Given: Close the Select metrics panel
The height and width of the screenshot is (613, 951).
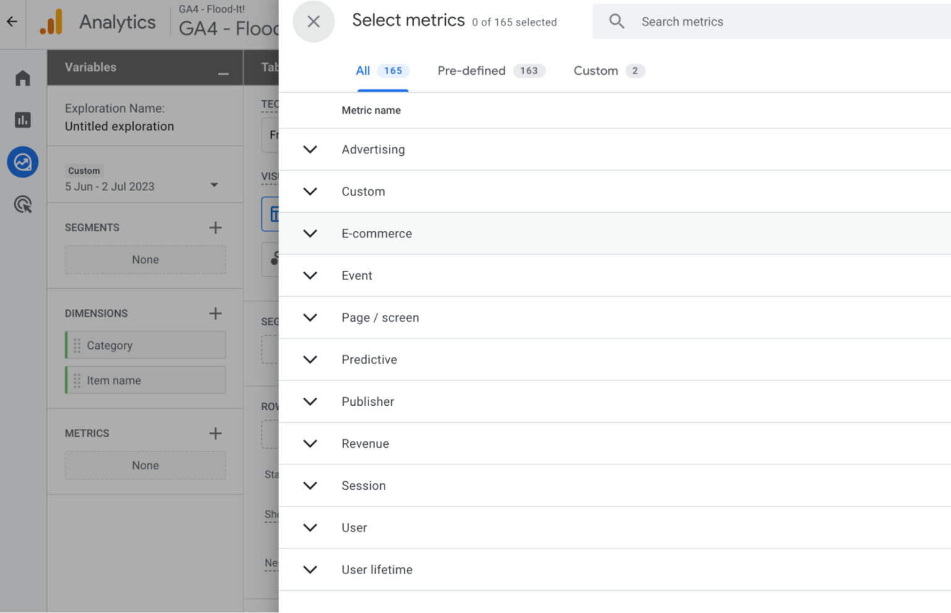Looking at the screenshot, I should (x=313, y=21).
